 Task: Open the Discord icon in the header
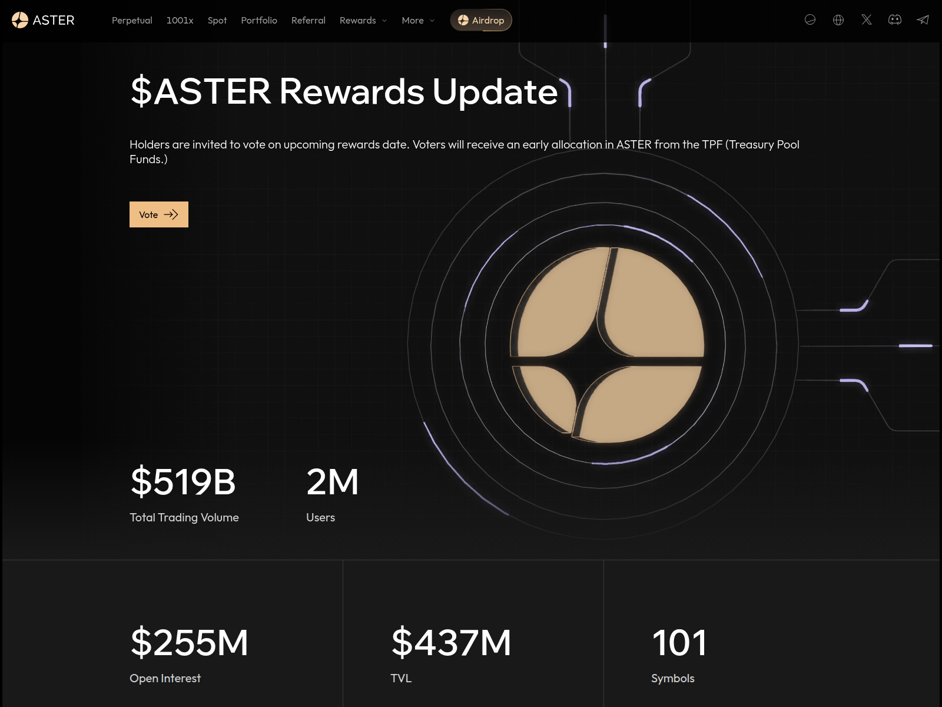pos(895,19)
